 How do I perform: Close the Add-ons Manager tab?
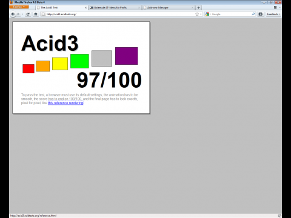click(x=192, y=8)
